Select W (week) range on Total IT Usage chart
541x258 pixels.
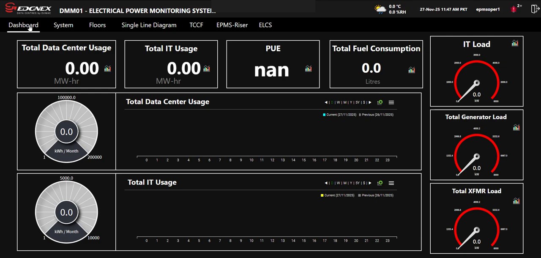(x=339, y=183)
